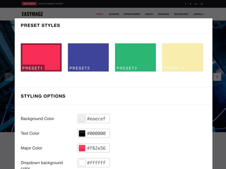Pick the green Preset3 style

click(135, 57)
